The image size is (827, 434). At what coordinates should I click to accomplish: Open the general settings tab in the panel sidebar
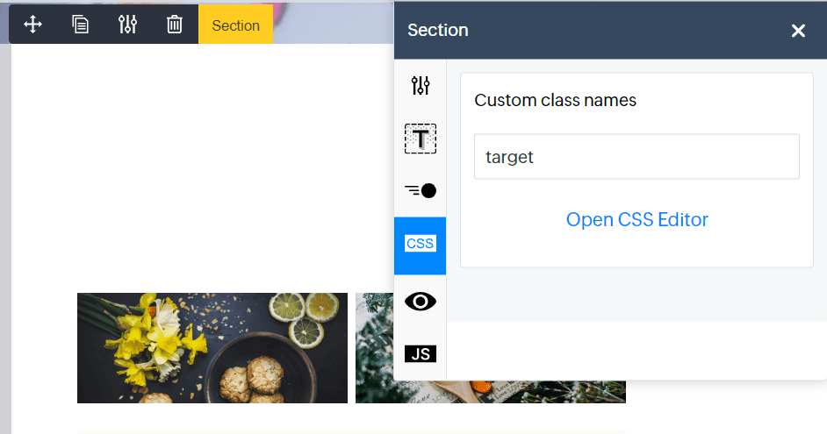[421, 85]
